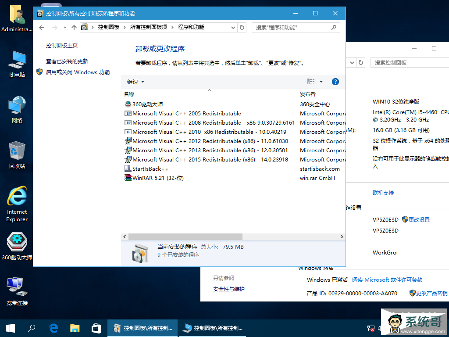Select Microsoft Visual C++ 2012 Redistributable row
This screenshot has width=449, height=337.
tap(206, 141)
